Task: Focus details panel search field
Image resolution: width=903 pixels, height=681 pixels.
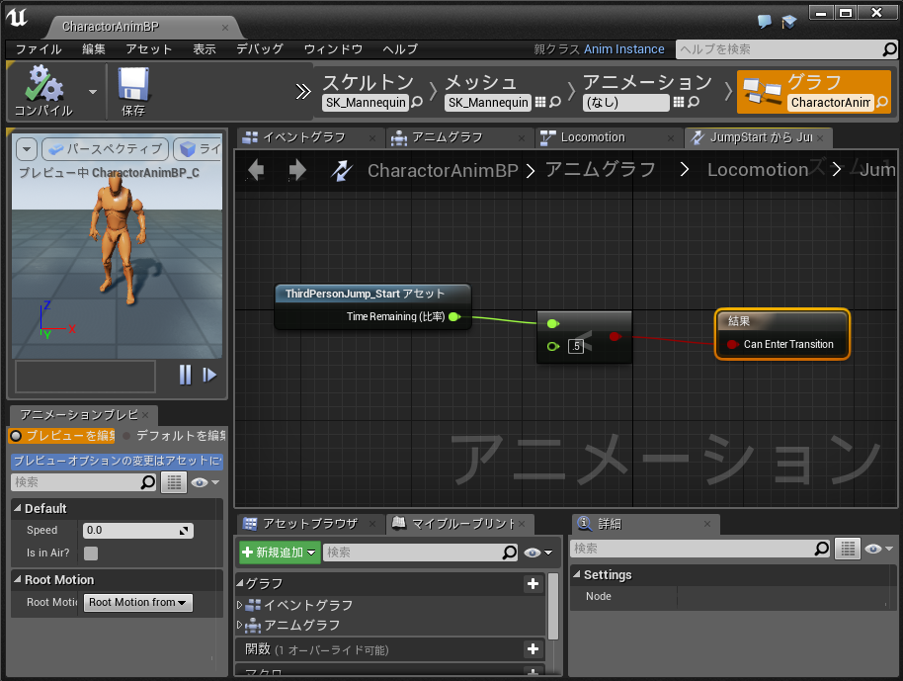Action: pyautogui.click(x=700, y=549)
